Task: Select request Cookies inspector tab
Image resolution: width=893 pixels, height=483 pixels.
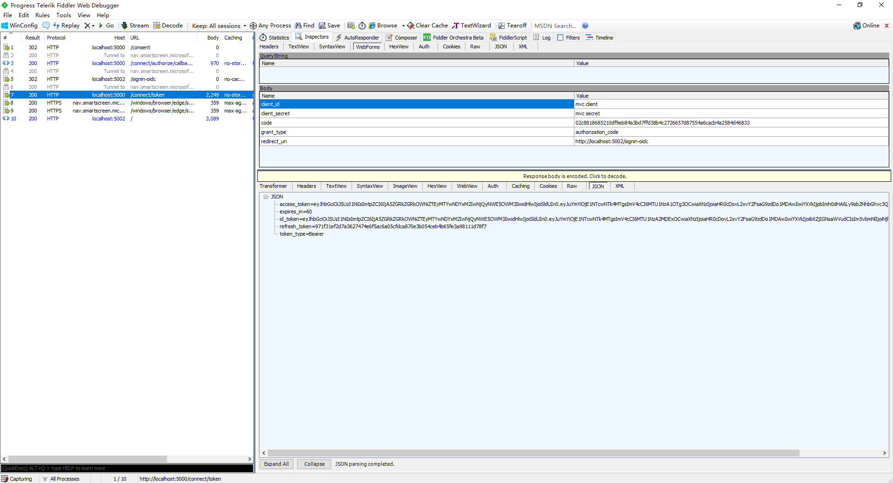Action: click(451, 46)
